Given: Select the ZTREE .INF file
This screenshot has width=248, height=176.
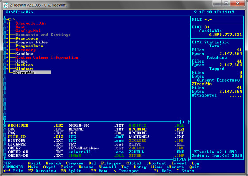Looking at the screenshot, I should coord(156,156).
